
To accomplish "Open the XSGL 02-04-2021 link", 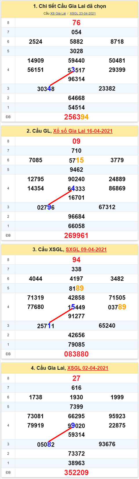I will 88,368.
